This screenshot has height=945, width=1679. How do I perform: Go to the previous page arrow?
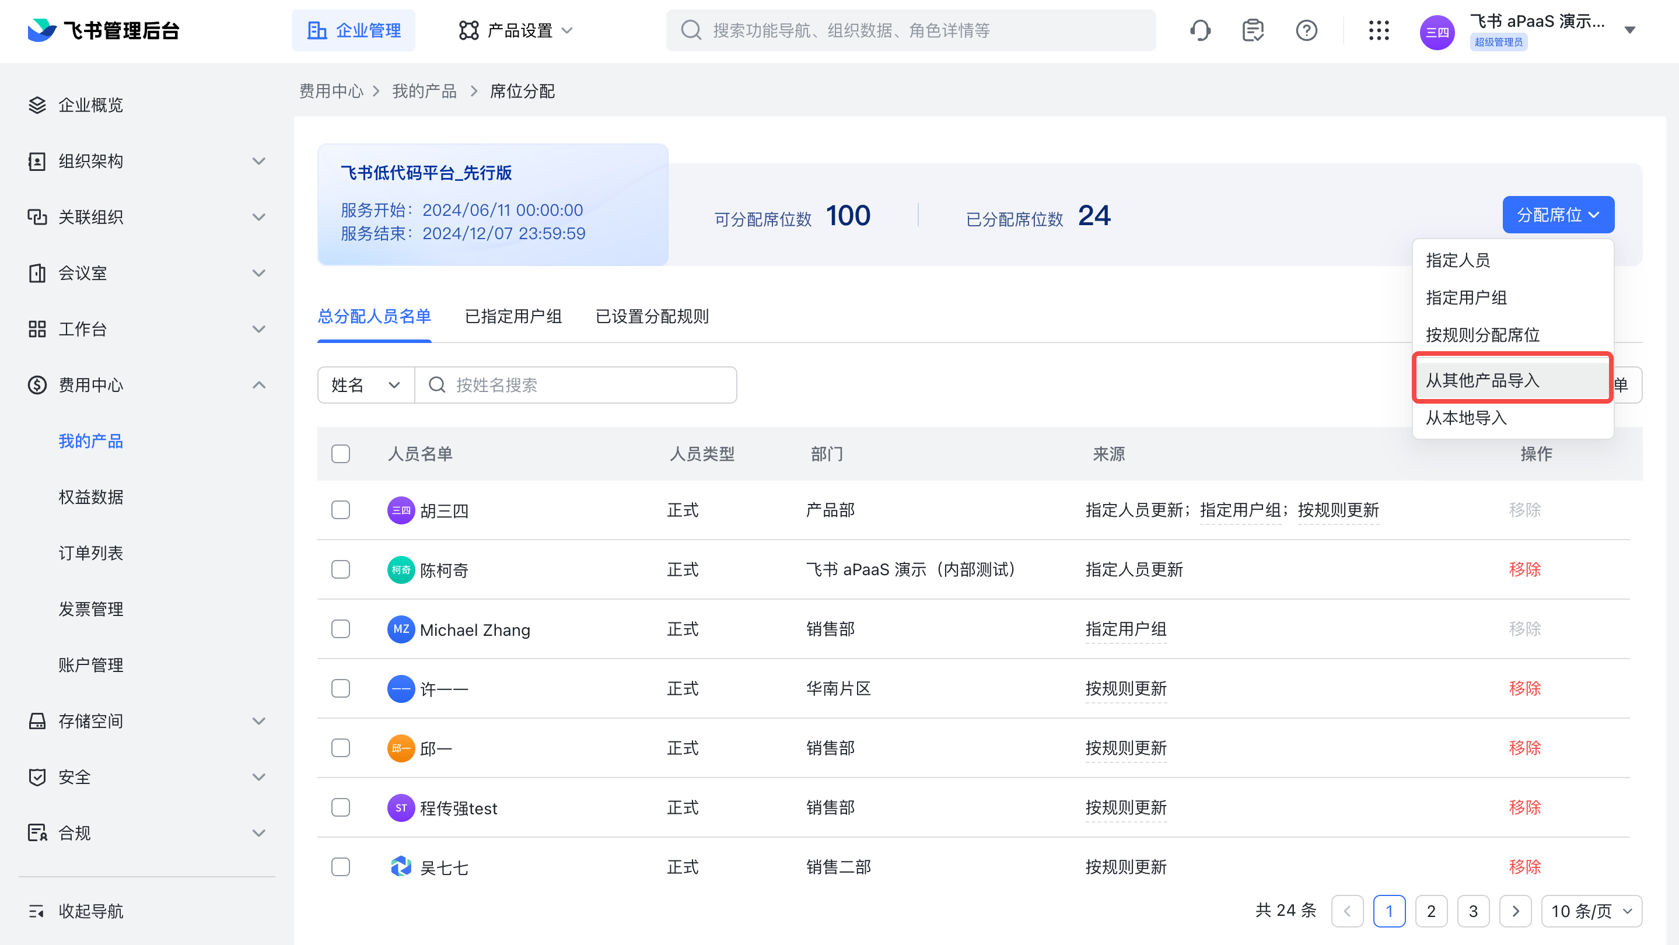(x=1347, y=911)
